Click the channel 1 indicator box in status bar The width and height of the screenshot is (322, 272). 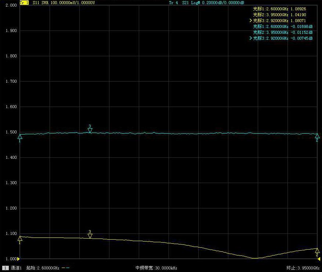pyautogui.click(x=5, y=268)
